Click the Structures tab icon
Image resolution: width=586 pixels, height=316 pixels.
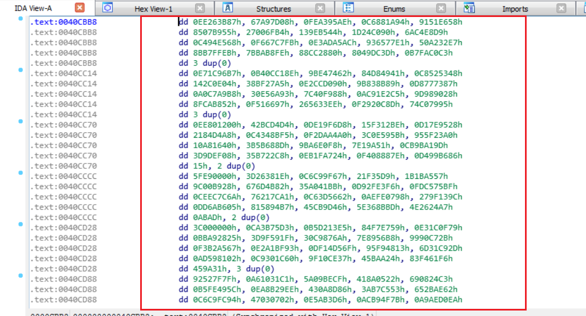(229, 8)
